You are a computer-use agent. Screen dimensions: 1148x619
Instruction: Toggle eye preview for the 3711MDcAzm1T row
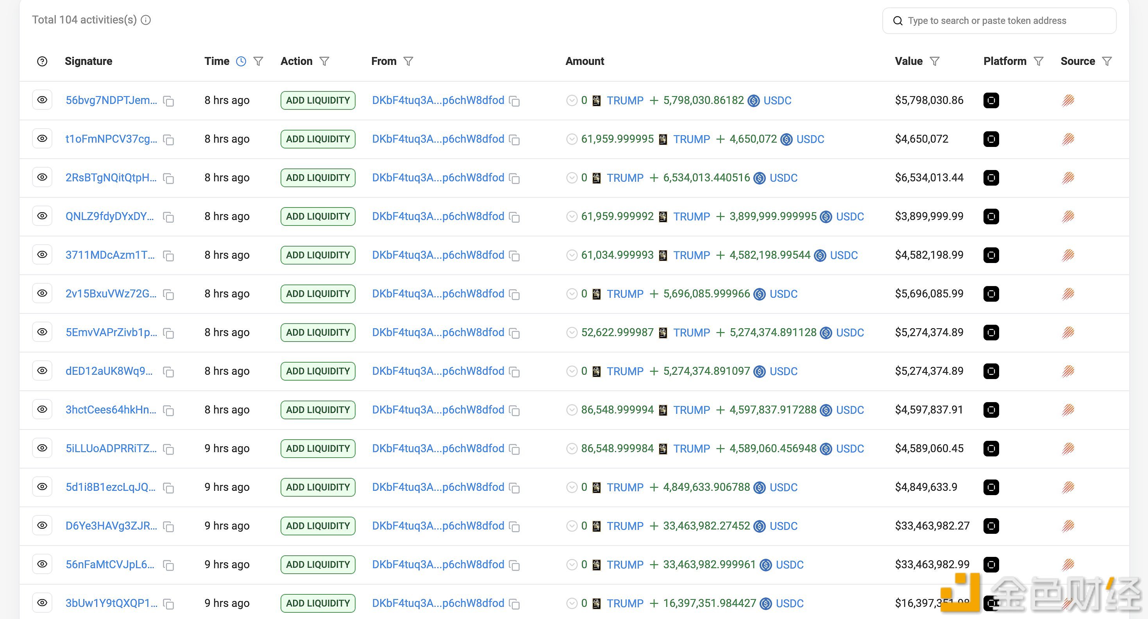(x=42, y=254)
